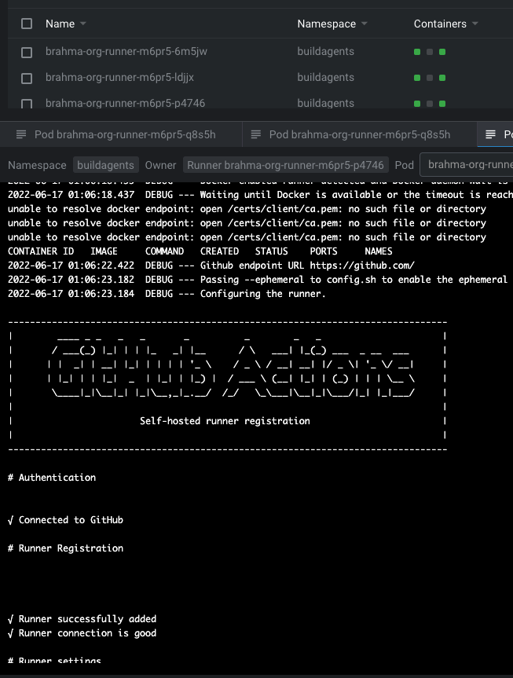Click 'Runner successfully added' log line

coord(82,619)
